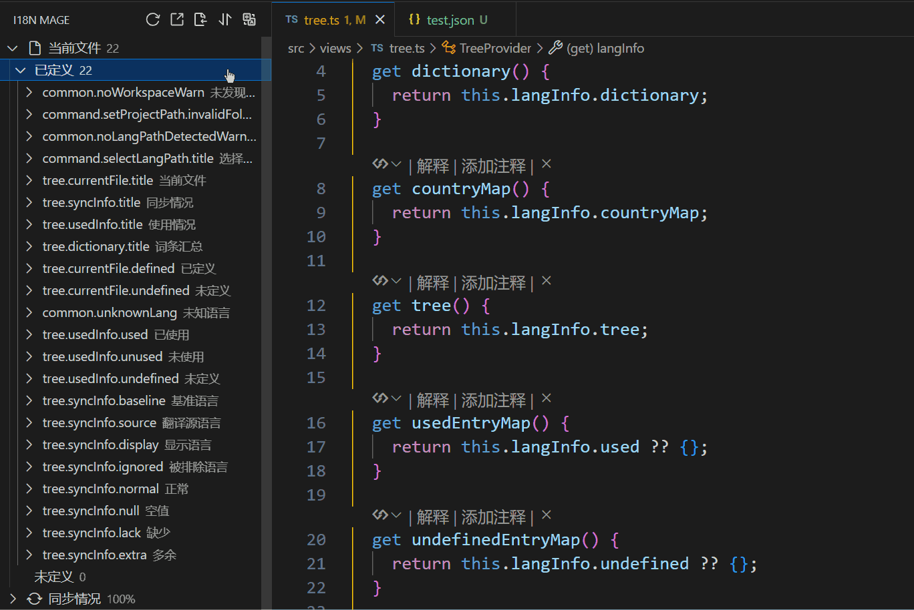Expand the 同步情况 section
The height and width of the screenshot is (610, 914).
tap(13, 599)
